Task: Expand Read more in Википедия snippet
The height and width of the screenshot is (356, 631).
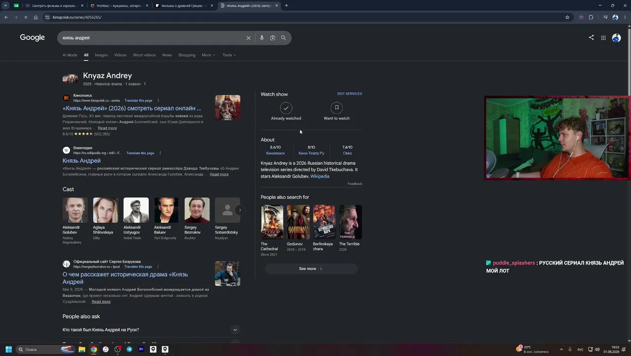Action: point(219,175)
